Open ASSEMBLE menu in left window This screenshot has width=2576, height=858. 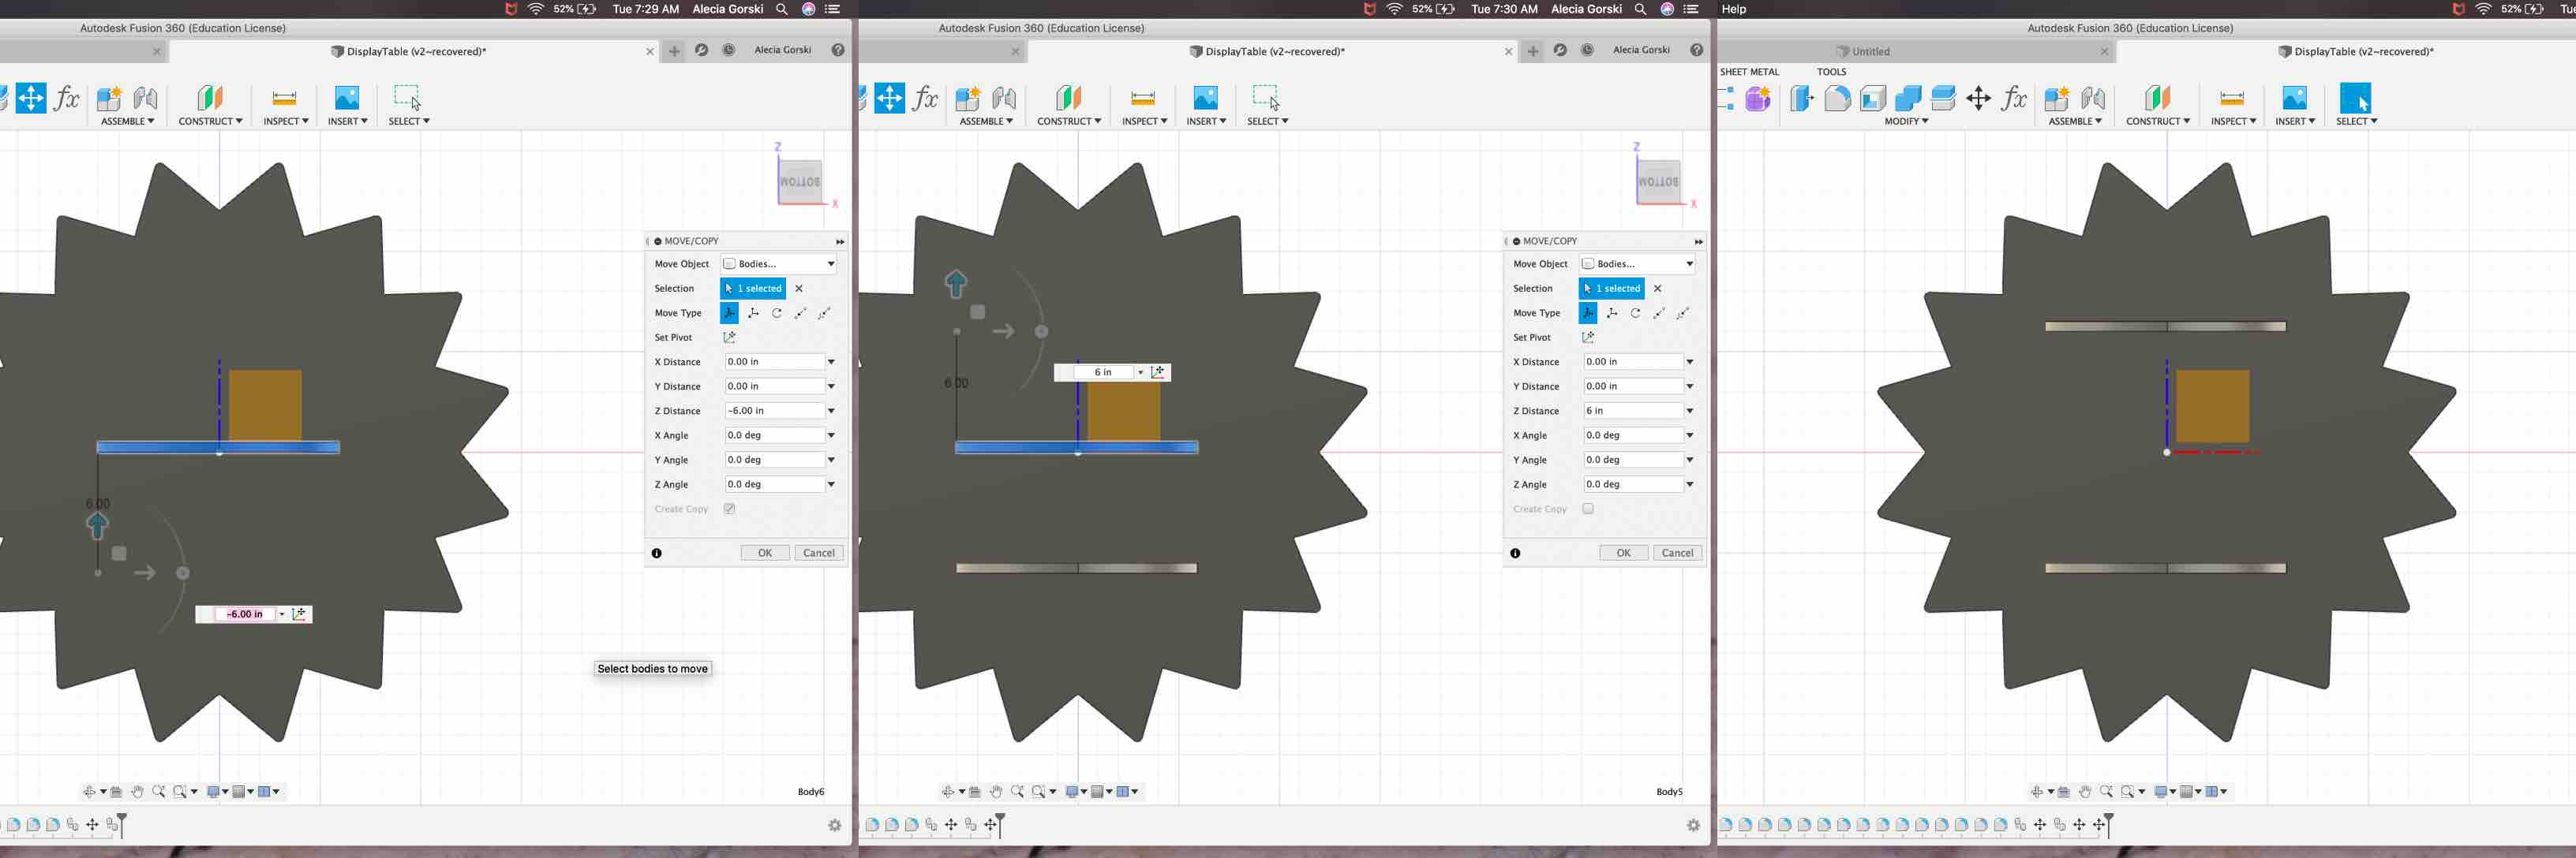point(127,121)
